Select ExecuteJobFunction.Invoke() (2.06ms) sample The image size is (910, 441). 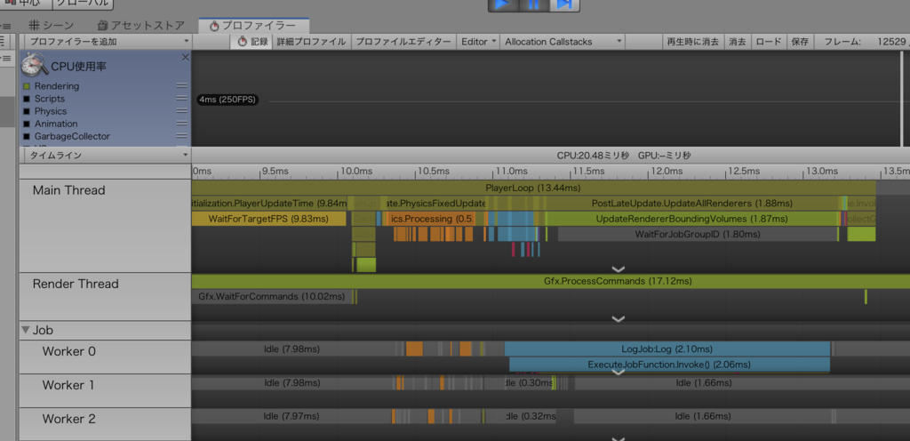669,365
